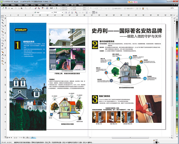
Task: Choose the Rectangle tool
Action: click(2, 35)
